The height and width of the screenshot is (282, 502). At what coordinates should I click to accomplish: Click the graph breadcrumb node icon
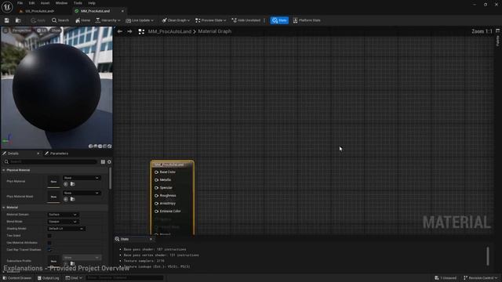pos(141,31)
